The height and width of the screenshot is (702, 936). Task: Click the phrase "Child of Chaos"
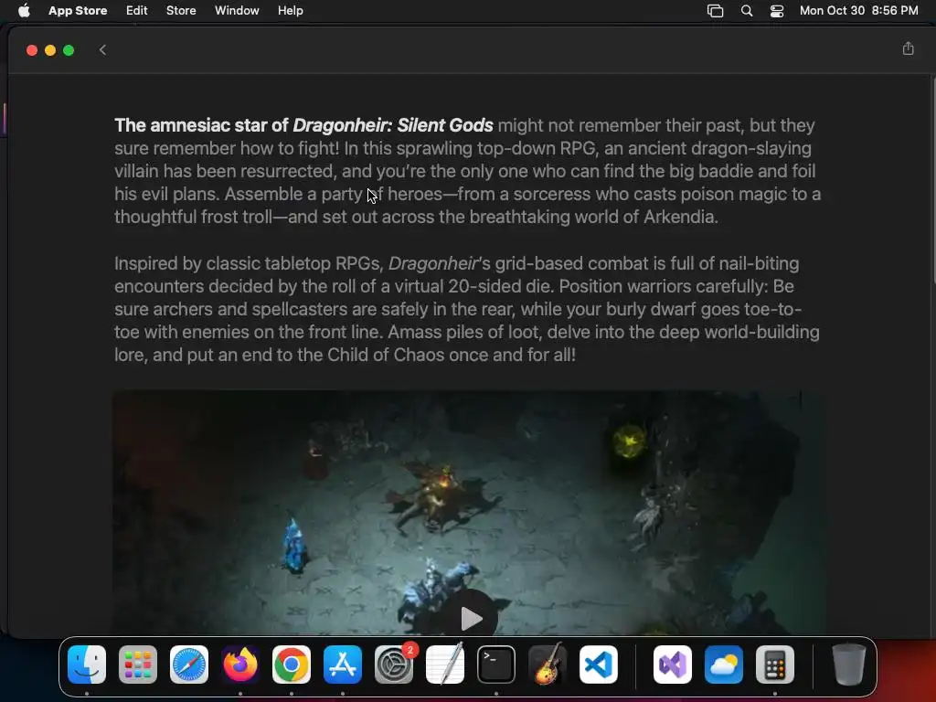pos(386,356)
